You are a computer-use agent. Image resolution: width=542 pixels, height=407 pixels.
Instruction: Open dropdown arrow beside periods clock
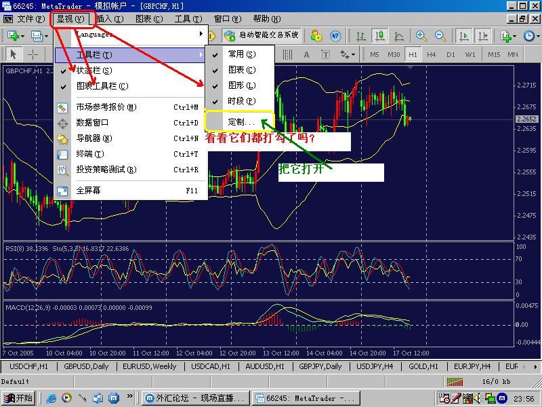click(538, 36)
